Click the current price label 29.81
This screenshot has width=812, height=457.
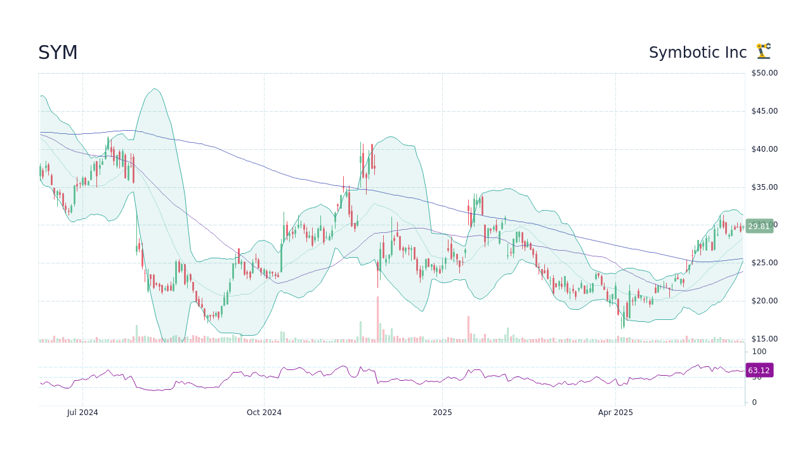coord(759,226)
